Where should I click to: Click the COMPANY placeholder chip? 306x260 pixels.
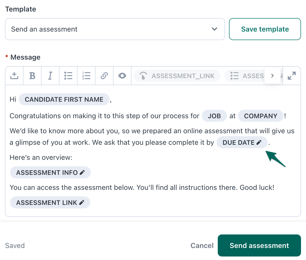pos(260,116)
